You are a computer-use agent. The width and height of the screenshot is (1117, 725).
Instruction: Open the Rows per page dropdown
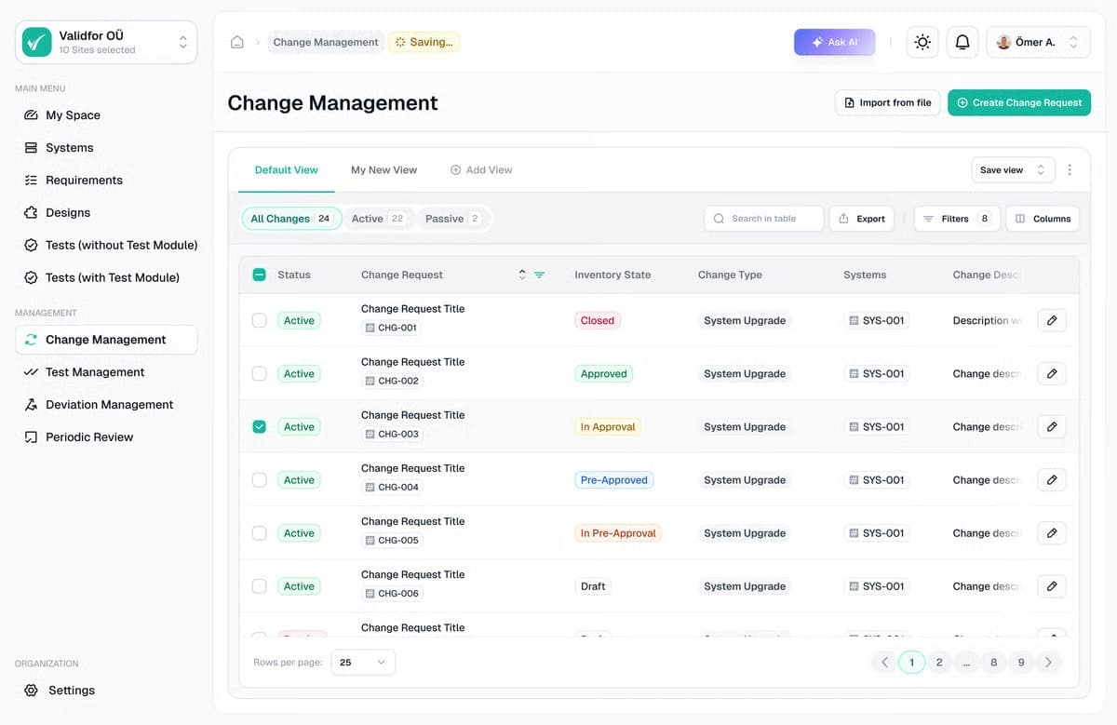(x=362, y=662)
